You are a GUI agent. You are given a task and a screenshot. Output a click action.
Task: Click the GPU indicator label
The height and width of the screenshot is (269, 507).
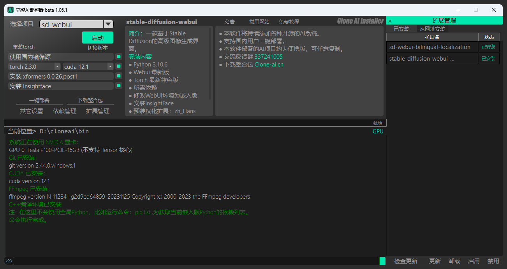point(378,131)
